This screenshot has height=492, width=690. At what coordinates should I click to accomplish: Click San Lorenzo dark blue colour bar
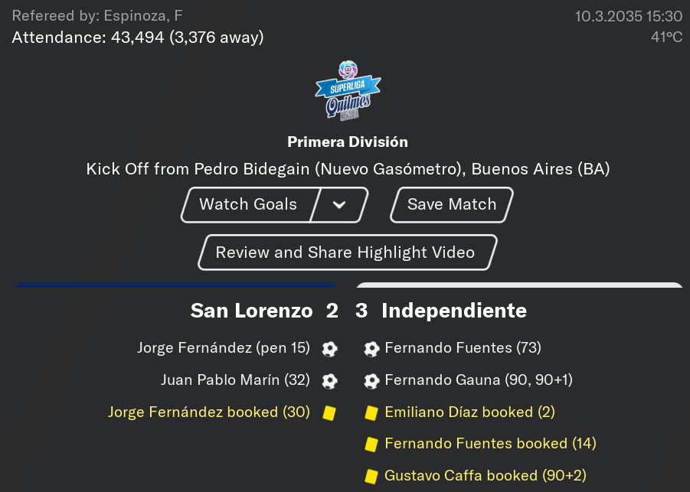(x=175, y=285)
